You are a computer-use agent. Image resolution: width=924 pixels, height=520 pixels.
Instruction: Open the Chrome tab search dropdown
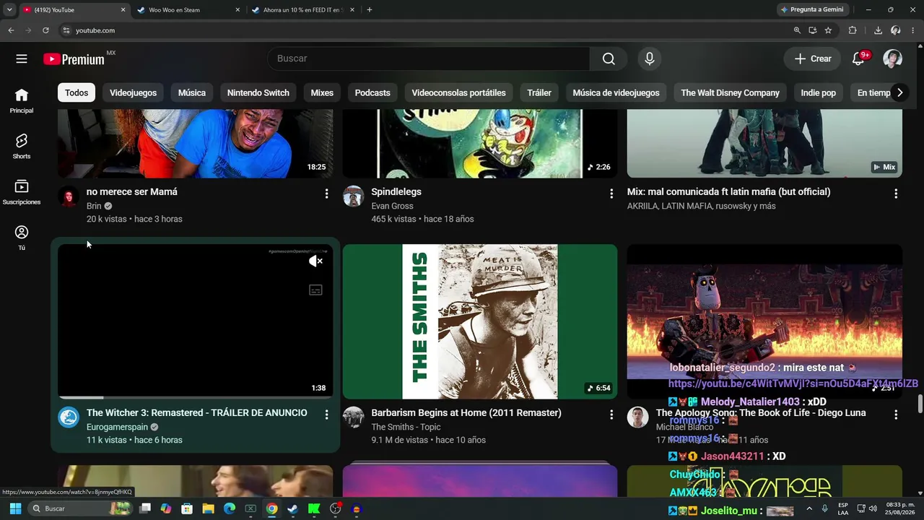9,9
